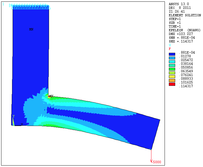Click the window number 1 in corner
The image size is (203, 167).
pos(3,4)
